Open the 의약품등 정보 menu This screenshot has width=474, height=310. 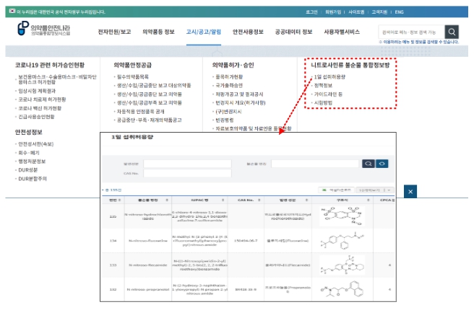[x=155, y=32]
